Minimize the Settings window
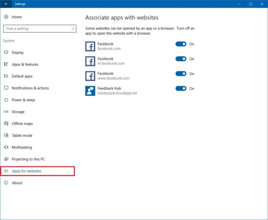 pos(239,4)
